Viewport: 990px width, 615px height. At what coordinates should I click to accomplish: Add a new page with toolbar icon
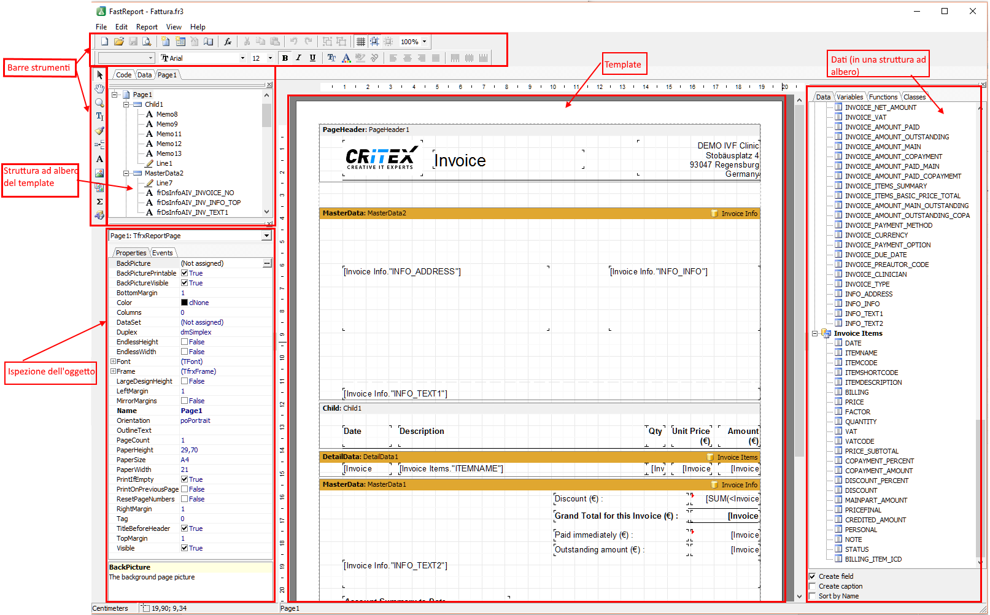point(166,42)
